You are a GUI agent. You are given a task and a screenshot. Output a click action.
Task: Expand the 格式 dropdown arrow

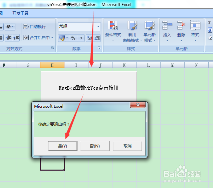click(195, 40)
